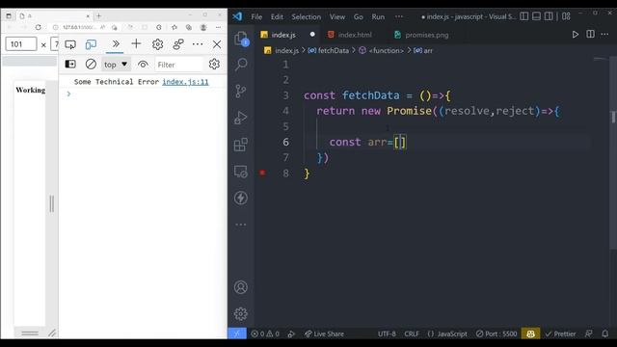Screen dimensions: 617x347
Task: Expand the console prompt chevron
Action: 68,93
